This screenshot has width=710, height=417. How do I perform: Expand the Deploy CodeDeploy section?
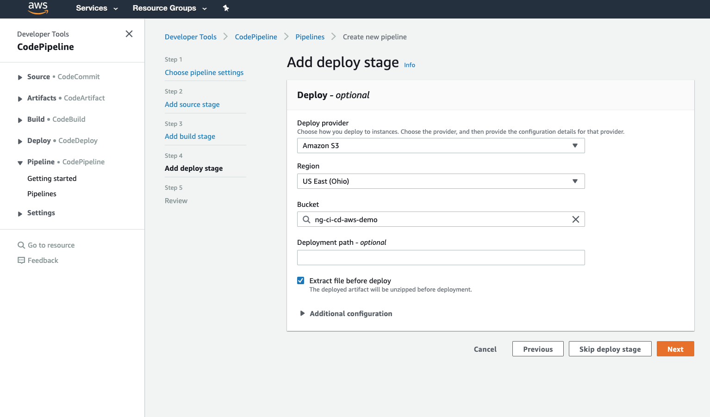click(20, 141)
